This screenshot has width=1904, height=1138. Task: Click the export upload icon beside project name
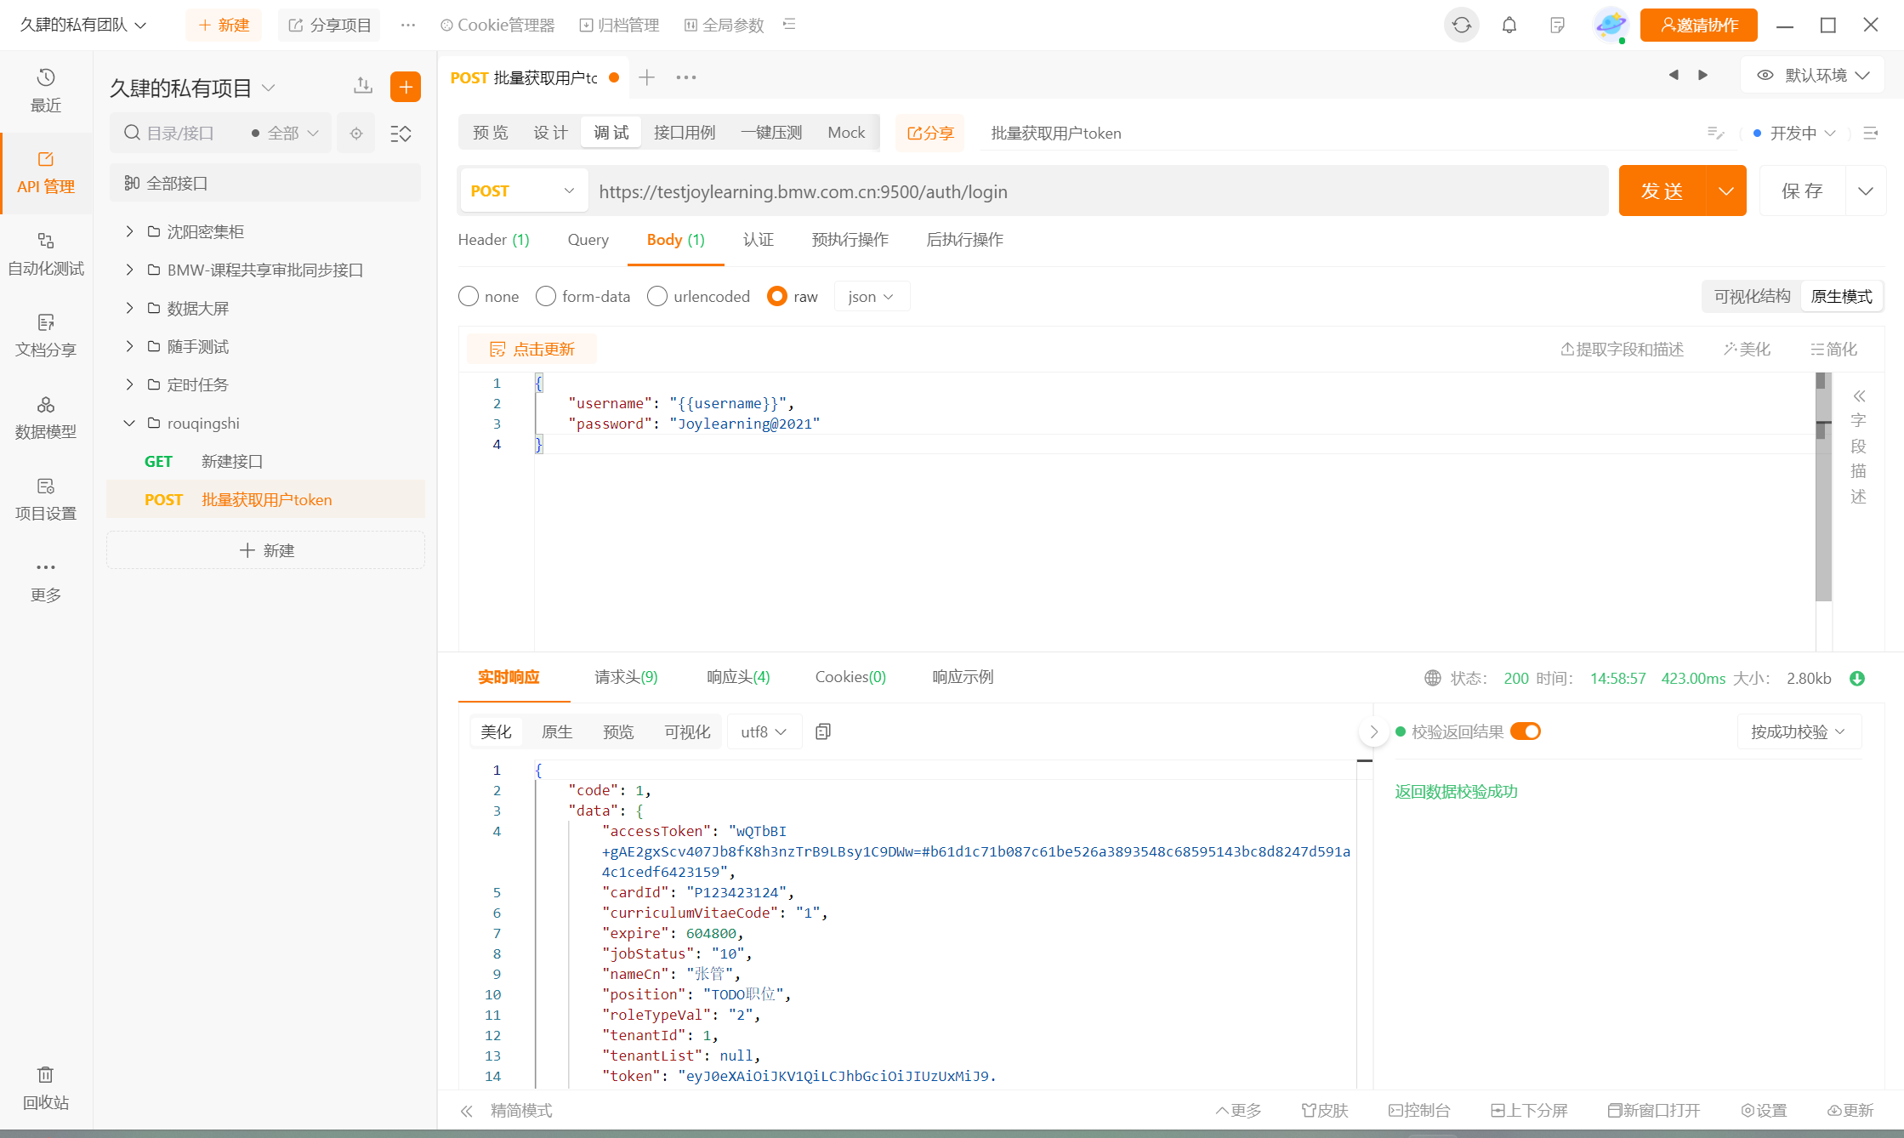(x=363, y=86)
